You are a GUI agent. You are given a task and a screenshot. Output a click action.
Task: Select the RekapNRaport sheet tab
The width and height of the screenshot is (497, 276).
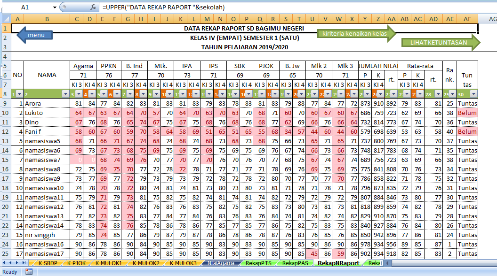coord(338,263)
